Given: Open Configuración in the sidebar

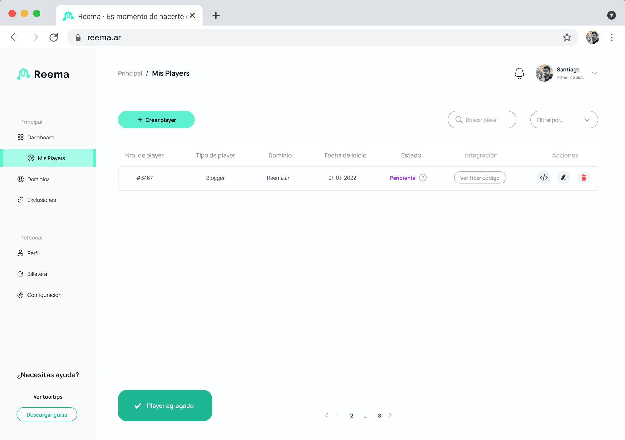Looking at the screenshot, I should (44, 295).
